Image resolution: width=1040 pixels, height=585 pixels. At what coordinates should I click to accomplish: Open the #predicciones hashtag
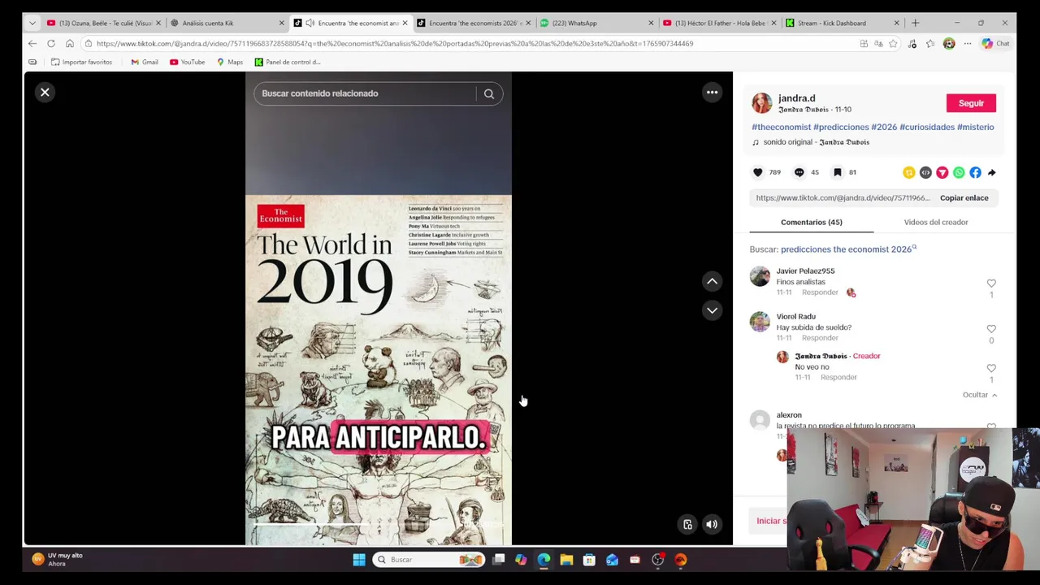pyautogui.click(x=841, y=127)
